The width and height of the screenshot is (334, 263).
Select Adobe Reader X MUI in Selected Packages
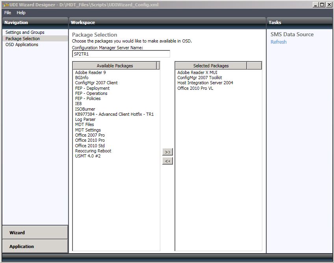(x=197, y=72)
